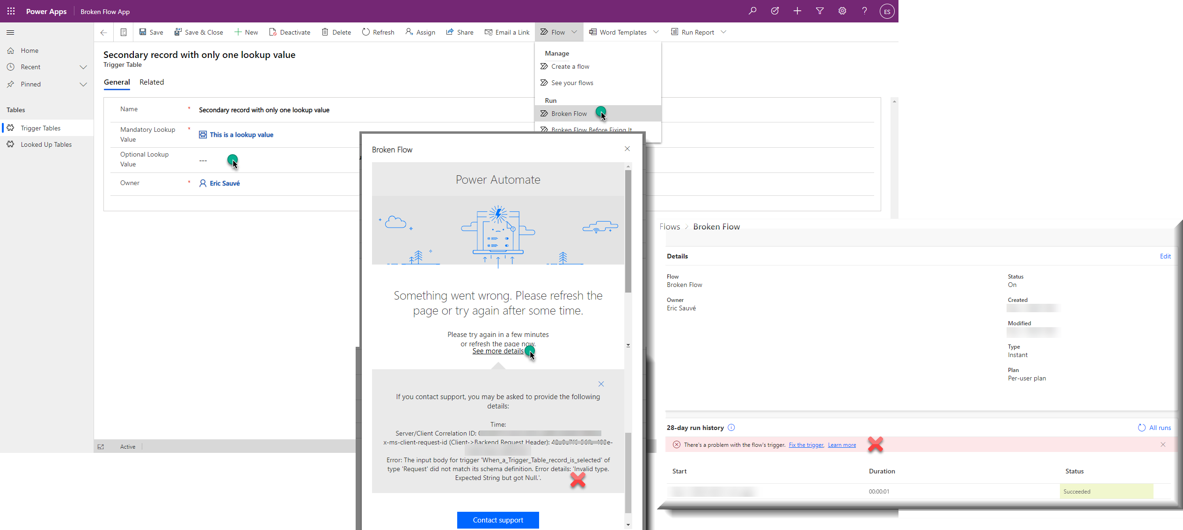Toggle the navigation pane with the hamburger icon
Screen dimensions: 1183x530
10,32
